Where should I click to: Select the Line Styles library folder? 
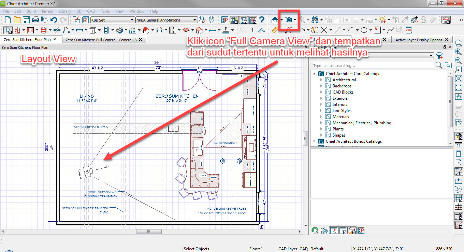(x=342, y=111)
